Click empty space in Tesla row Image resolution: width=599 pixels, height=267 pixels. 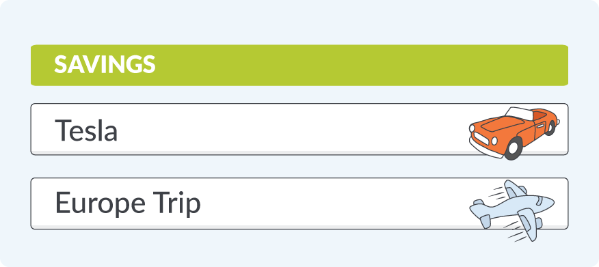pyautogui.click(x=291, y=129)
